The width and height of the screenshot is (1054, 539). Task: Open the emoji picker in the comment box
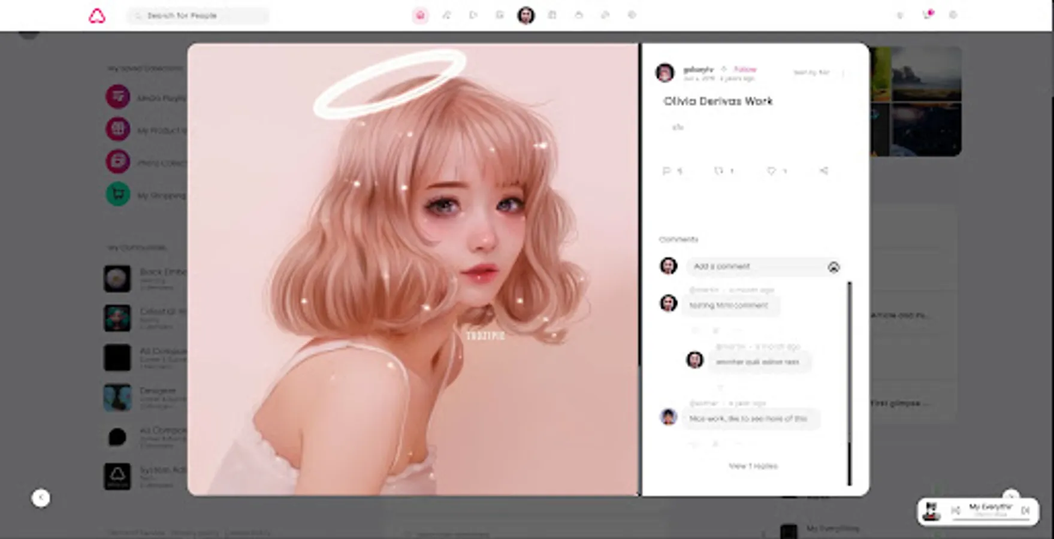tap(833, 267)
